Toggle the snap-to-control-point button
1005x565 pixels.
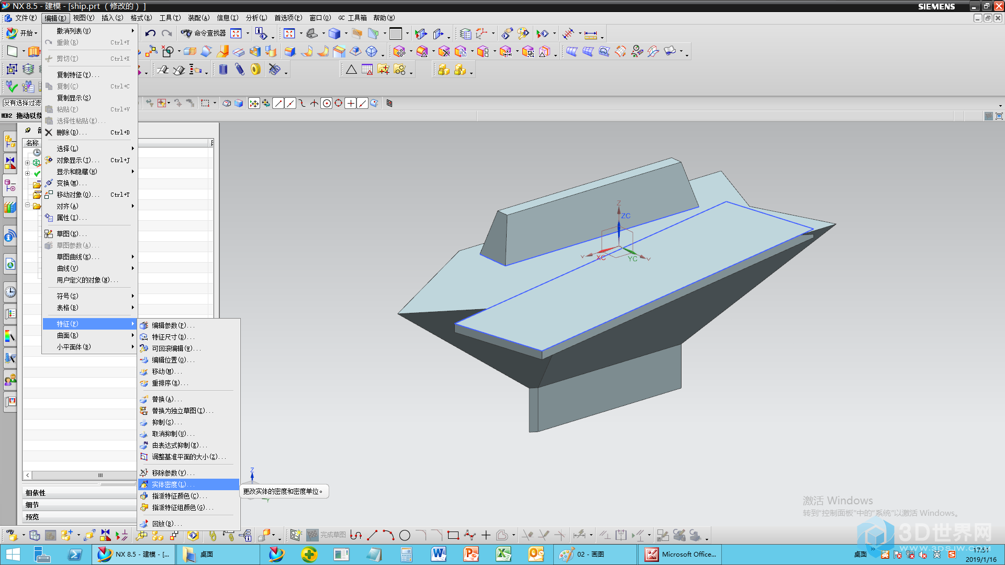click(x=303, y=103)
